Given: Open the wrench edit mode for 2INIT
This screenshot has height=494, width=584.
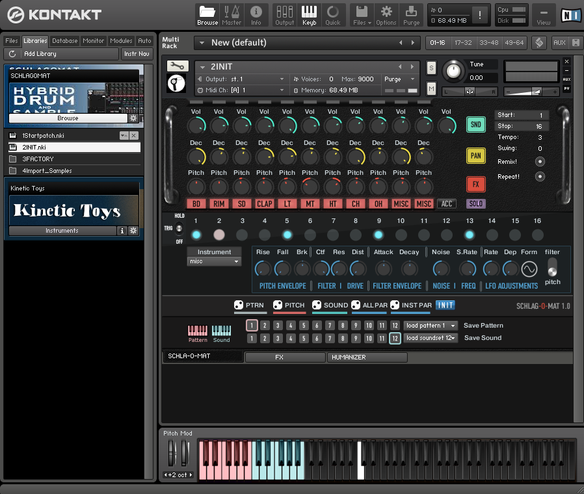Looking at the screenshot, I should click(178, 66).
